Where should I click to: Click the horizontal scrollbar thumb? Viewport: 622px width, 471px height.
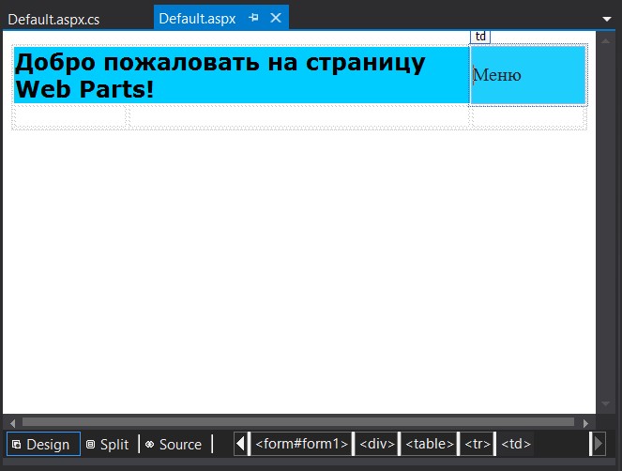298,422
